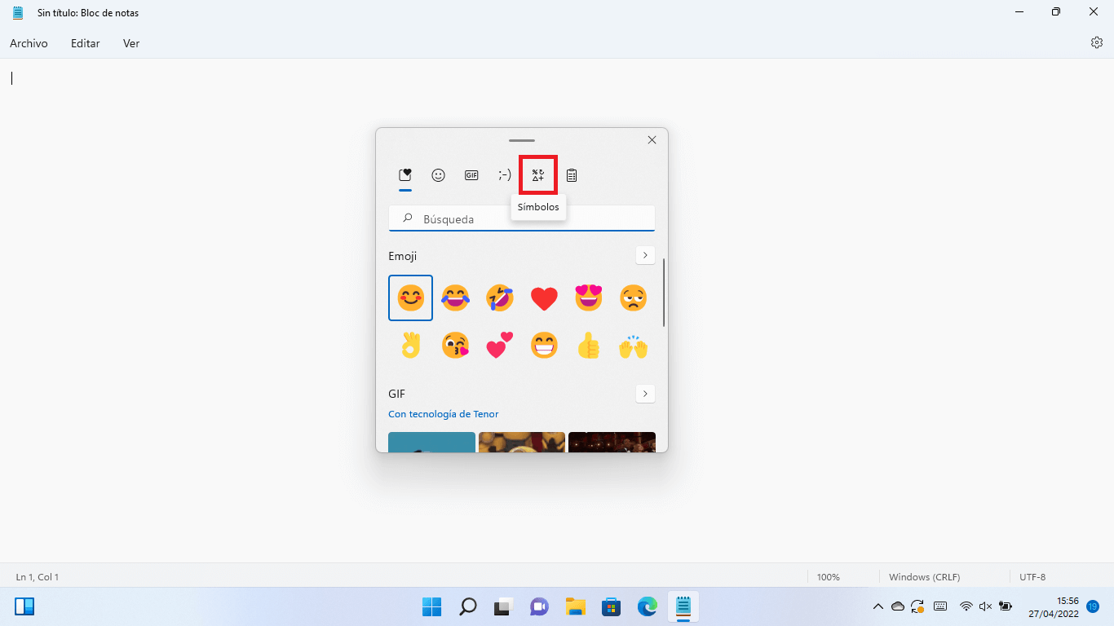This screenshot has width=1114, height=626.
Task: Expand the GIF section arrow
Action: click(645, 394)
